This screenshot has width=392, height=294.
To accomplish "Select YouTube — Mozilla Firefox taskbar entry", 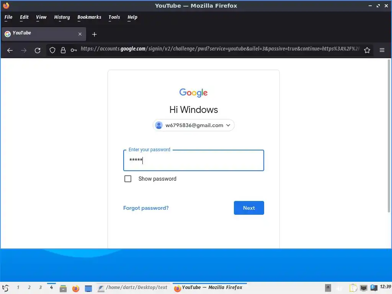I will pyautogui.click(x=209, y=288).
